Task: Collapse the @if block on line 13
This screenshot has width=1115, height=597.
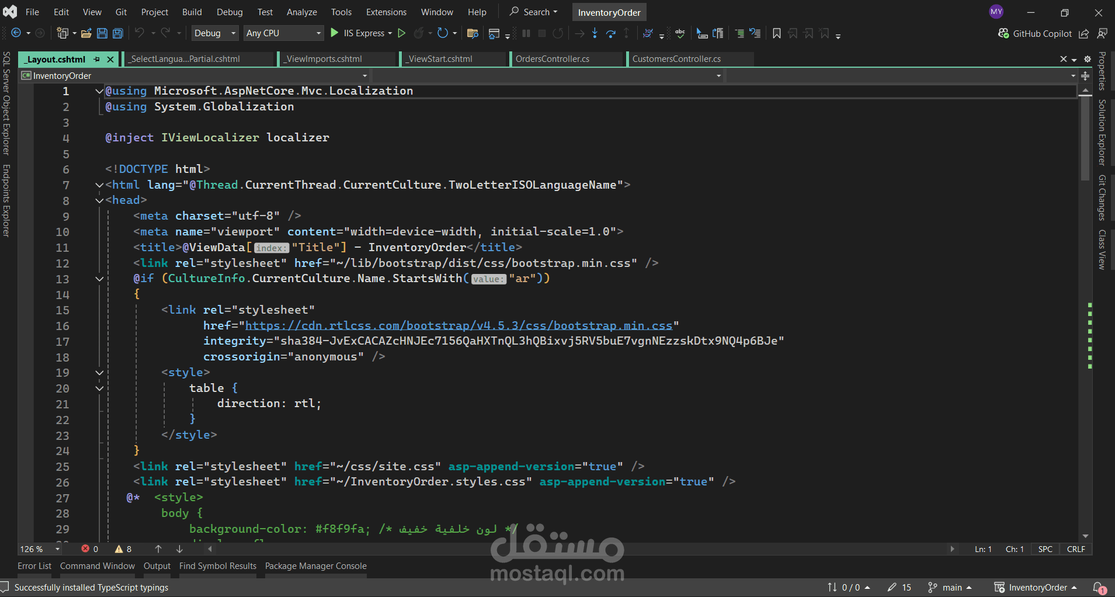Action: click(99, 279)
